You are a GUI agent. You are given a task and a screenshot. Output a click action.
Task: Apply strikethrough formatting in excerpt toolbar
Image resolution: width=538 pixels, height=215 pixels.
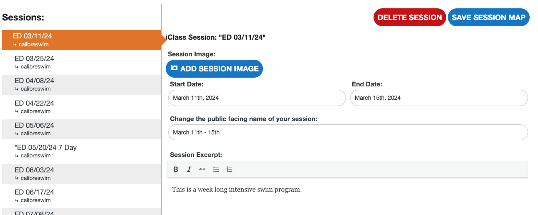click(x=202, y=169)
